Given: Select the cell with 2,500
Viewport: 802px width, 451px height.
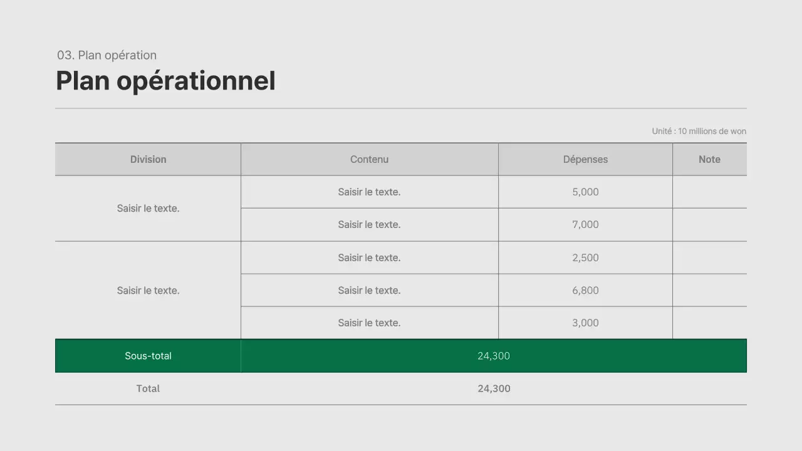Looking at the screenshot, I should 585,257.
